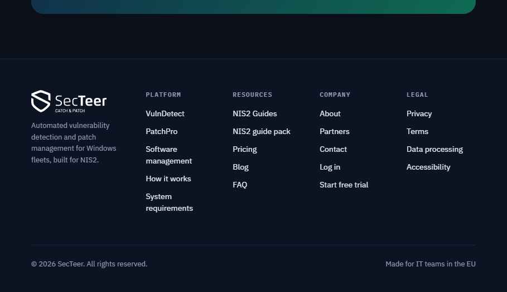Click the SecTeer shield logo
This screenshot has height=292, width=507.
(69, 101)
